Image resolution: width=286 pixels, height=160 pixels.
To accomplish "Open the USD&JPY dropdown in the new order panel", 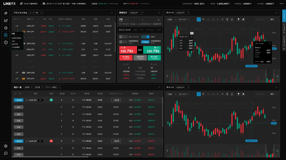I will 136,13.
